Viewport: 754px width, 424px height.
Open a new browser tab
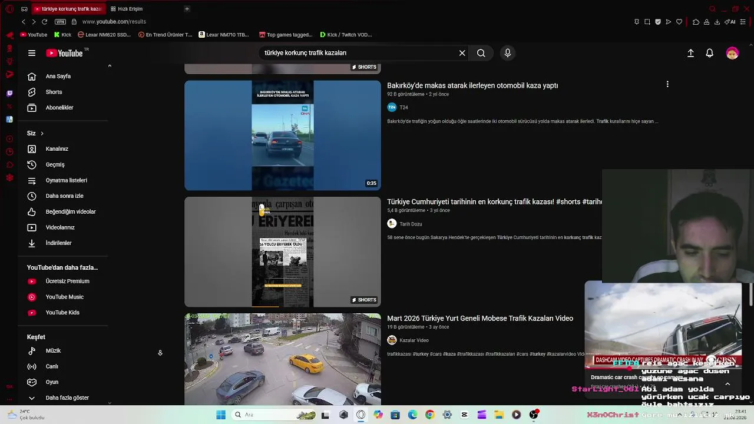click(x=187, y=9)
